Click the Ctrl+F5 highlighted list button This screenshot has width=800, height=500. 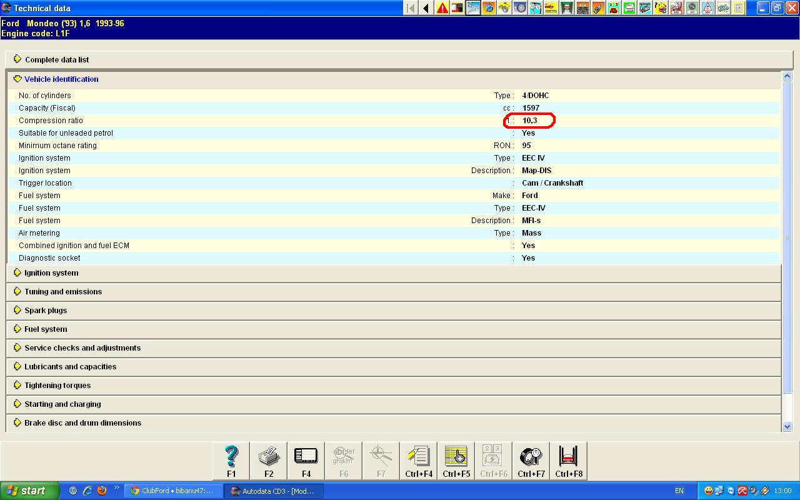click(x=456, y=461)
